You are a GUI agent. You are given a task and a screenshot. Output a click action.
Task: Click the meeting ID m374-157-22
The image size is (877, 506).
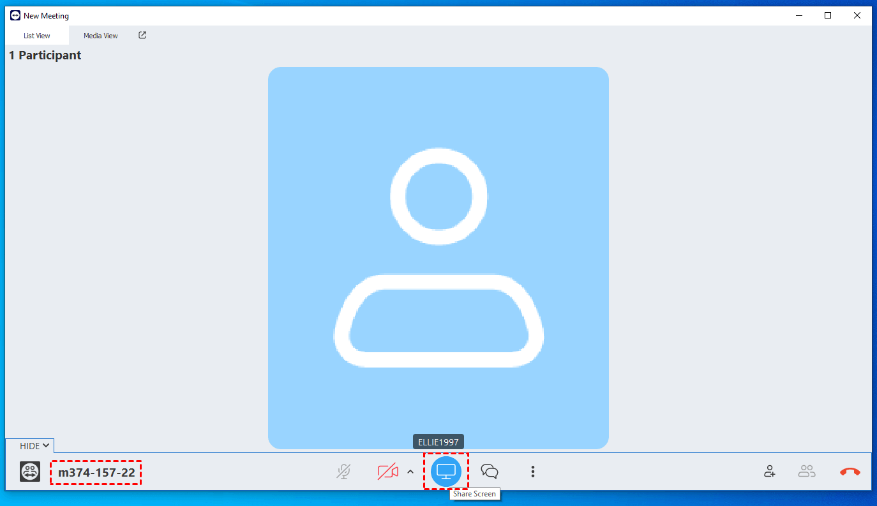(x=96, y=473)
